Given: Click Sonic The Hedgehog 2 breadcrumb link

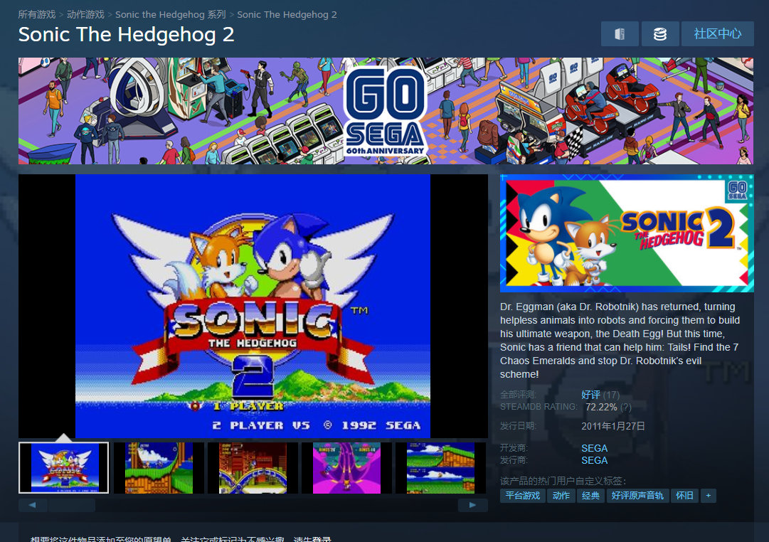Looking at the screenshot, I should coord(287,15).
